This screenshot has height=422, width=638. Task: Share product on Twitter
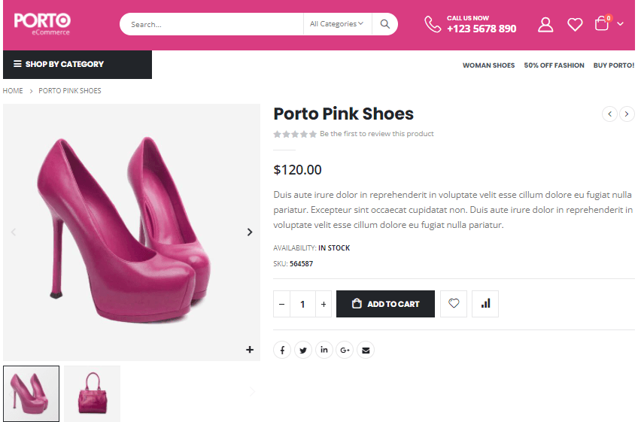pyautogui.click(x=303, y=350)
